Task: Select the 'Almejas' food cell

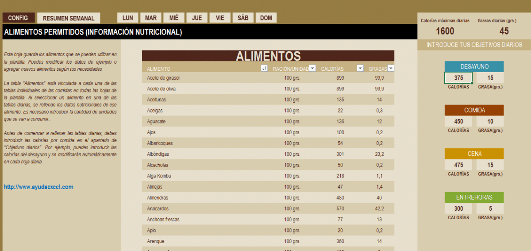Action: 155,186
